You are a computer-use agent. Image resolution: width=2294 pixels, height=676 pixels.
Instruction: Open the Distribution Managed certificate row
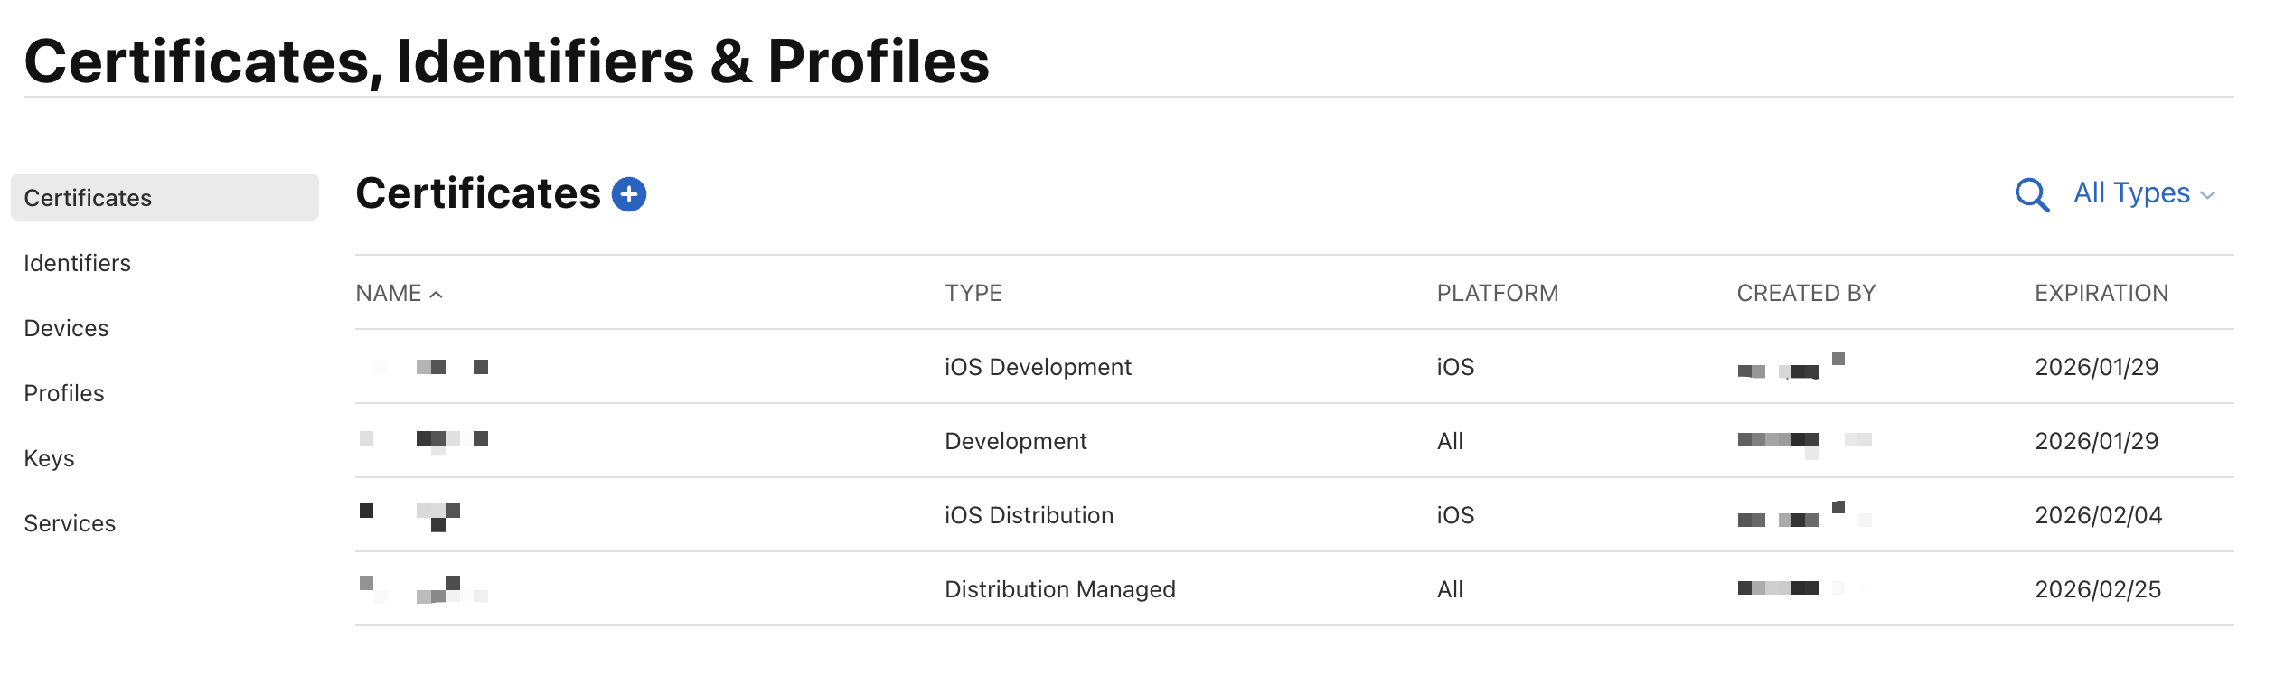coord(1059,589)
